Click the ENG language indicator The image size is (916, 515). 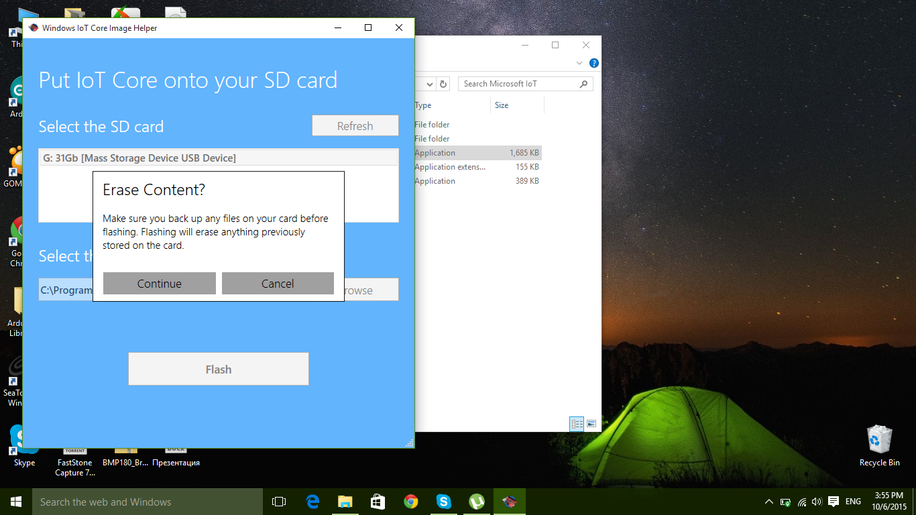[853, 502]
